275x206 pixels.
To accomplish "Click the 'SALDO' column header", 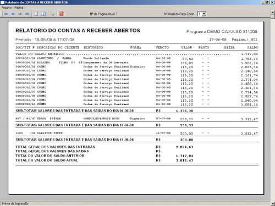I will point(252,48).
